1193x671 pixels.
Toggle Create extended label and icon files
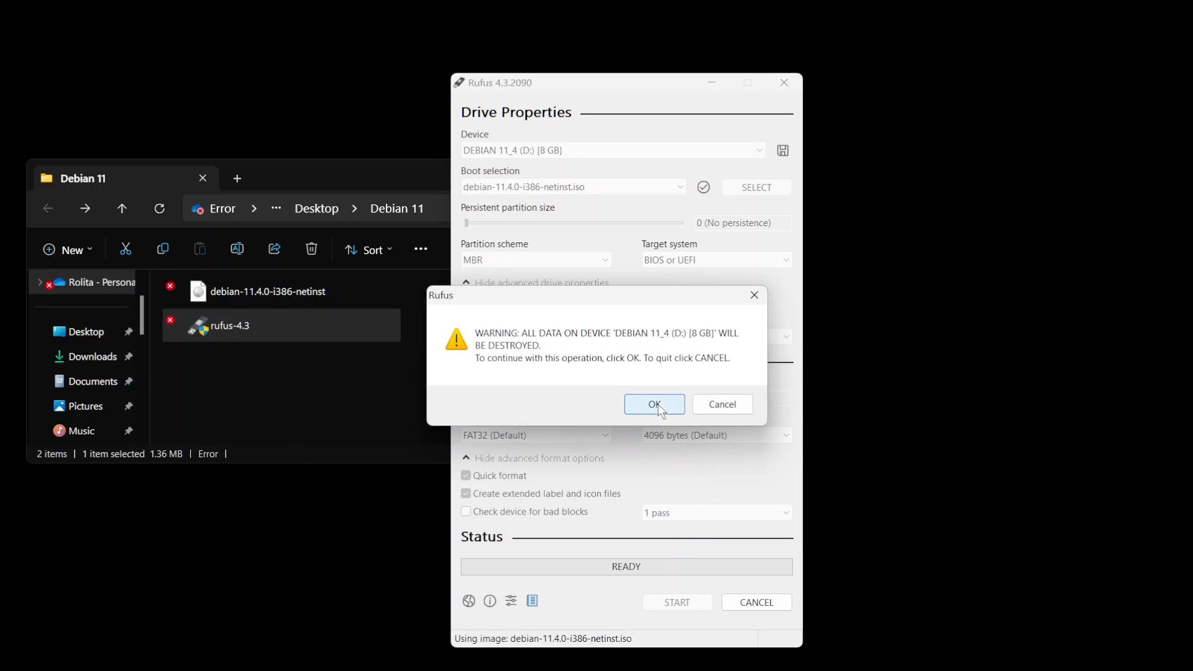click(x=466, y=493)
